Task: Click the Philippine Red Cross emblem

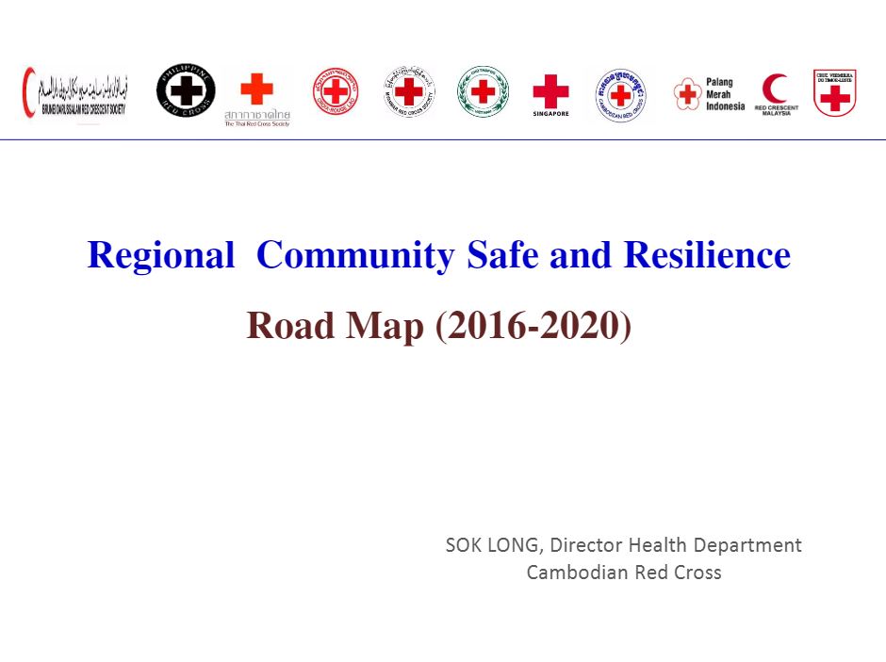Action: click(185, 91)
